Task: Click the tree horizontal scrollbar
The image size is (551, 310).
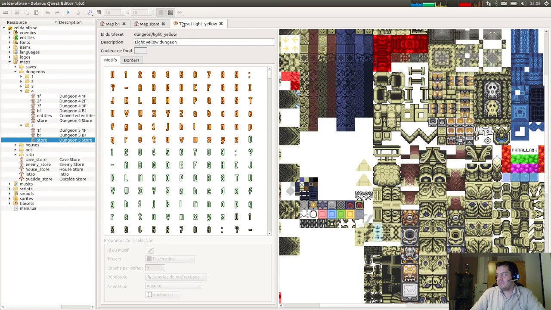Action: point(47,307)
